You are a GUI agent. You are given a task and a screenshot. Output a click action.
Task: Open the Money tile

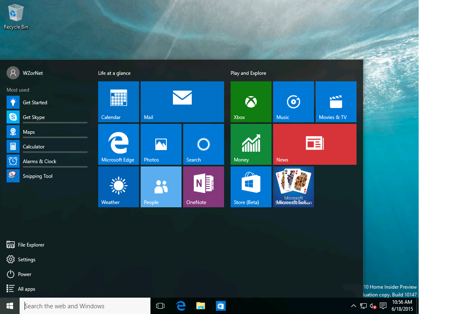pos(251,144)
